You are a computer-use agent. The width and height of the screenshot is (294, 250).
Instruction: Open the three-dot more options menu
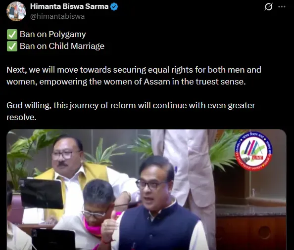[282, 7]
